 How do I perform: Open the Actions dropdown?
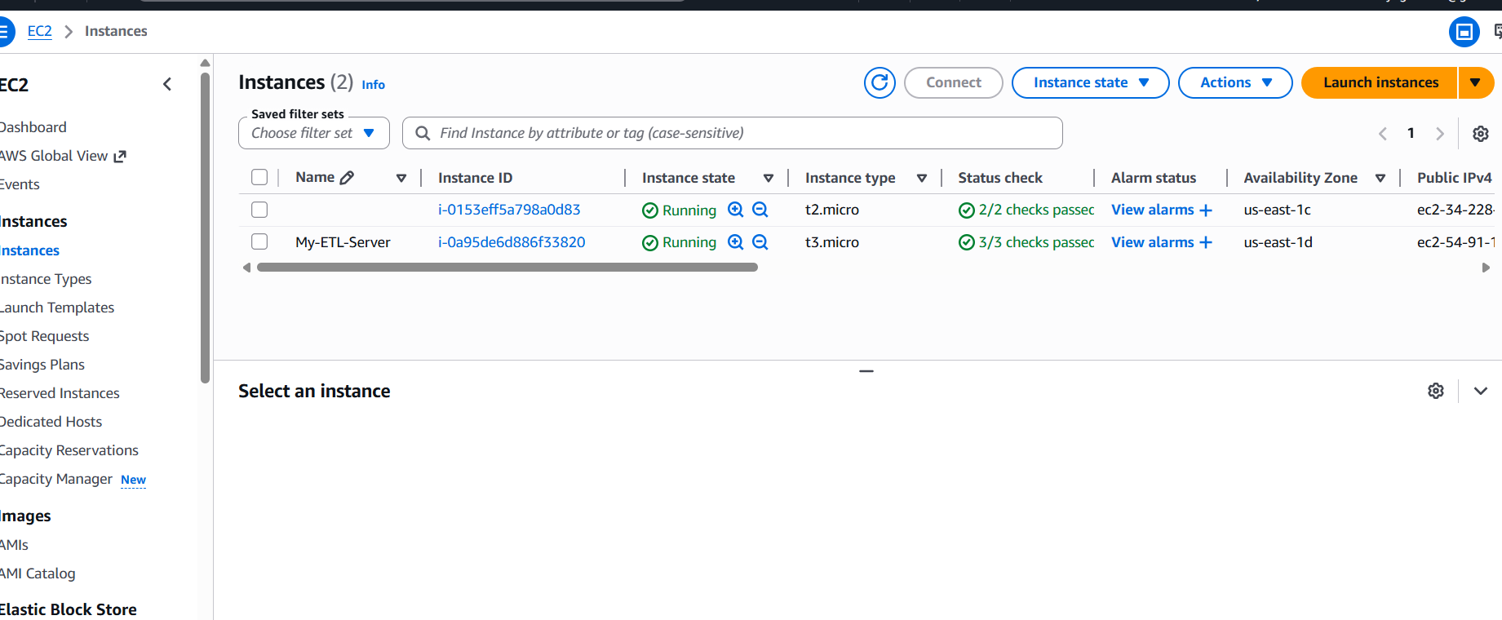pyautogui.click(x=1235, y=82)
